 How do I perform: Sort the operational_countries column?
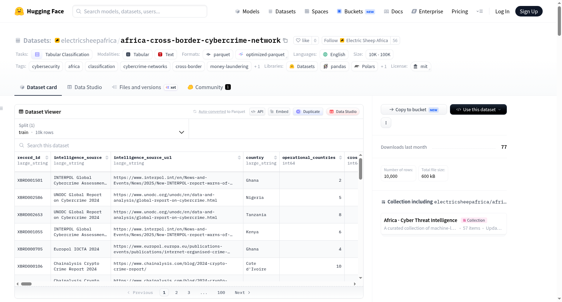coord(340,157)
